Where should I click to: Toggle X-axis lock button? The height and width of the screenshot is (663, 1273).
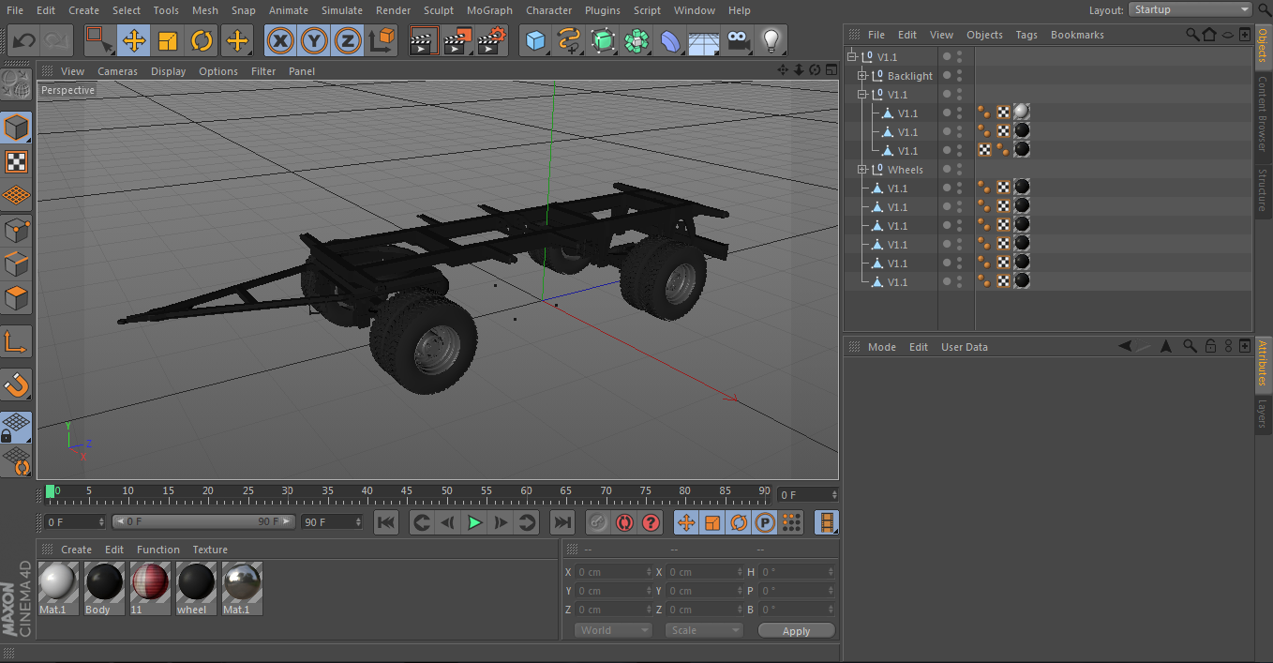(279, 40)
